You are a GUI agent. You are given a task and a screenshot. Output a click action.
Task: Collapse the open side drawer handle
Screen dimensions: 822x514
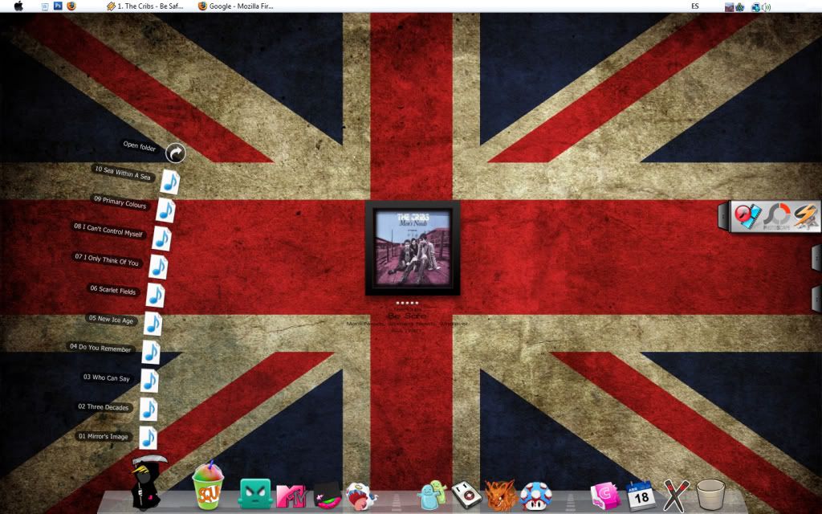pyautogui.click(x=724, y=215)
